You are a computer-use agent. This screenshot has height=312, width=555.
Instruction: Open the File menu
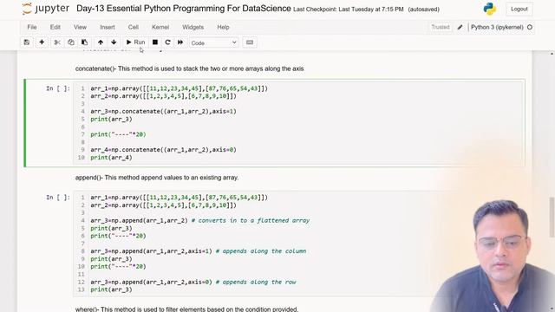tap(32, 27)
